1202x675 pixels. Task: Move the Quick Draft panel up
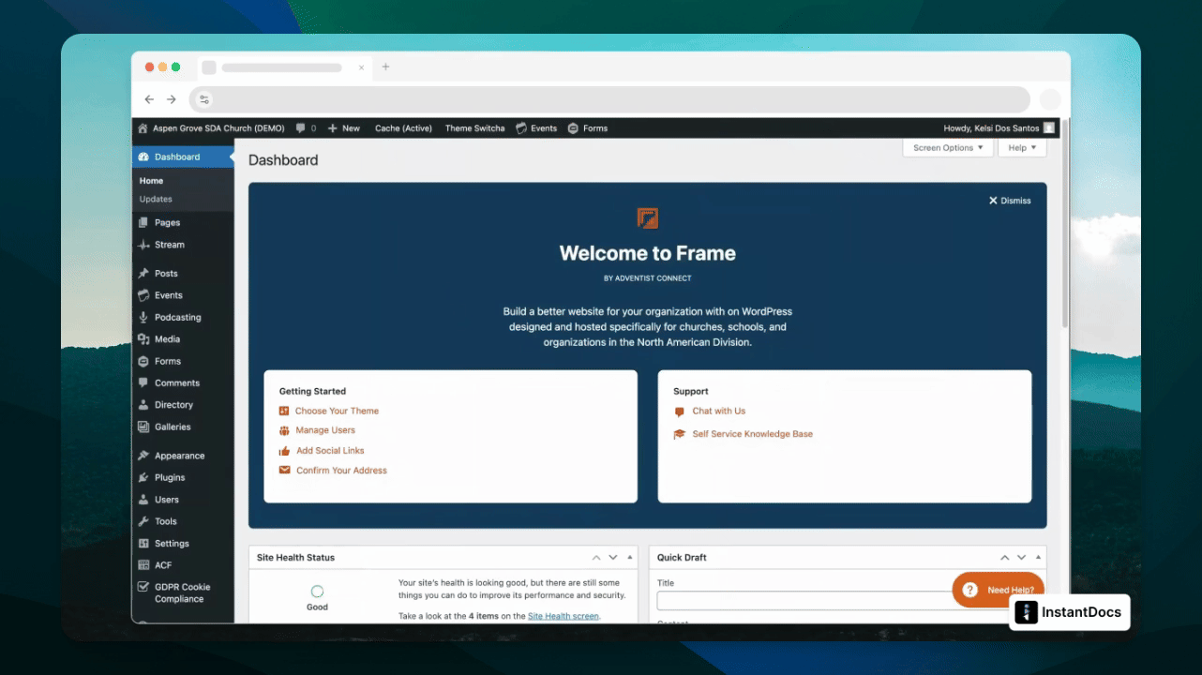[1003, 557]
